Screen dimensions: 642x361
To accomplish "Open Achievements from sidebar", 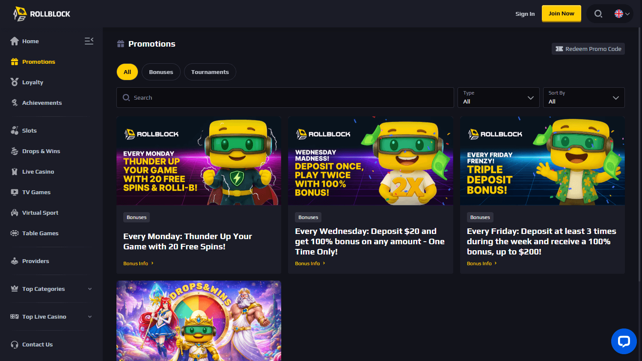I will (42, 103).
